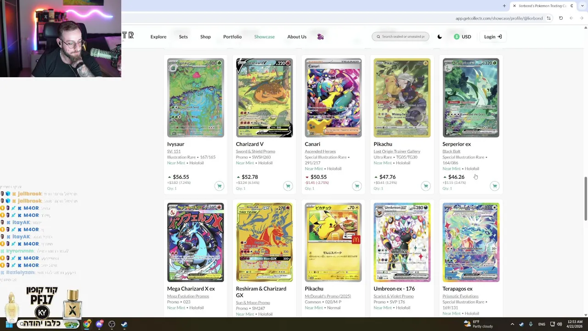Open the McDonald's Pikachu card image

[333, 242]
